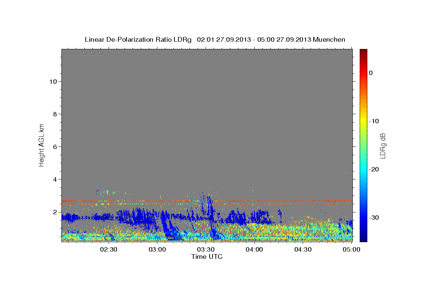
Task: Click the 02:30 time tick label
Action: point(109,249)
